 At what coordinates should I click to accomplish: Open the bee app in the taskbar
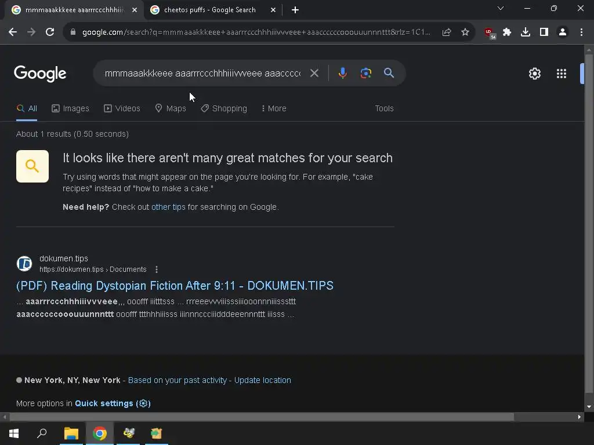tap(128, 433)
